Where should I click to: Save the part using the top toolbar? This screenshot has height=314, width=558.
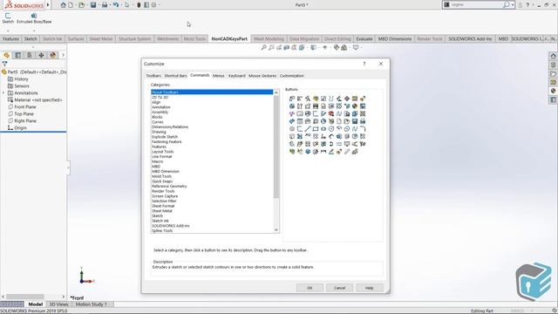coord(93,5)
